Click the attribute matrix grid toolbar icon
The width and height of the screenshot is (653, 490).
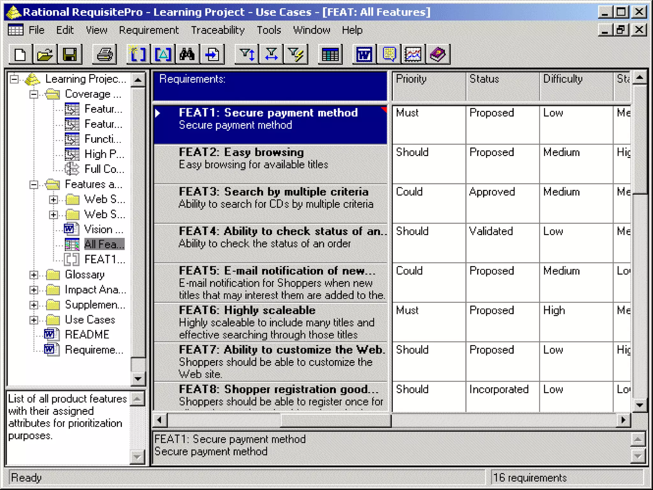[330, 55]
